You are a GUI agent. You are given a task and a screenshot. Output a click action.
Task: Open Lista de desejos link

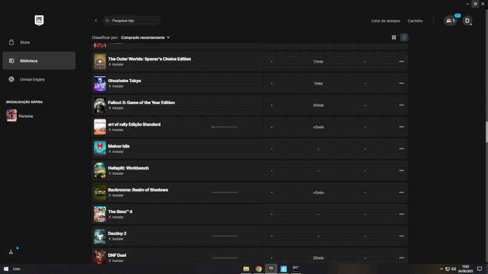386,21
